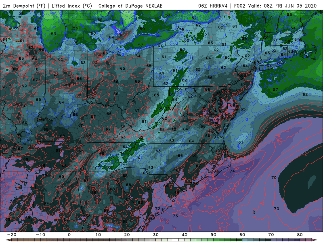Click the "College of DuPage NEXLAB" label
Screen dimensions: 323x242
(130, 6)
